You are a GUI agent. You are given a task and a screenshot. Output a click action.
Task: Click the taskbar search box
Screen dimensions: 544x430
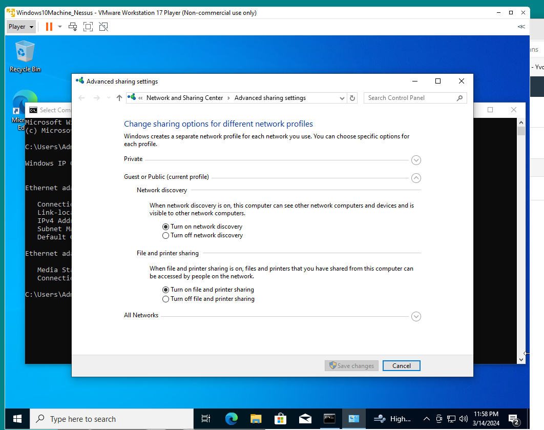point(112,419)
